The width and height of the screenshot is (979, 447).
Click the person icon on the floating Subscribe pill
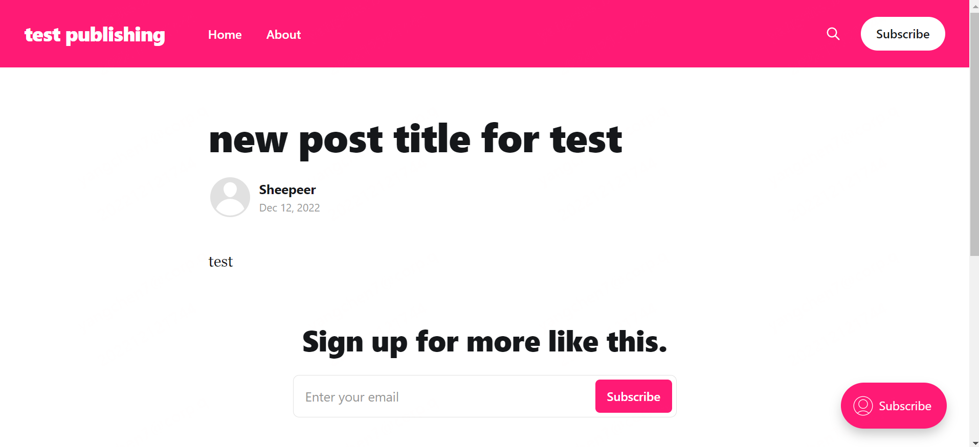click(863, 406)
